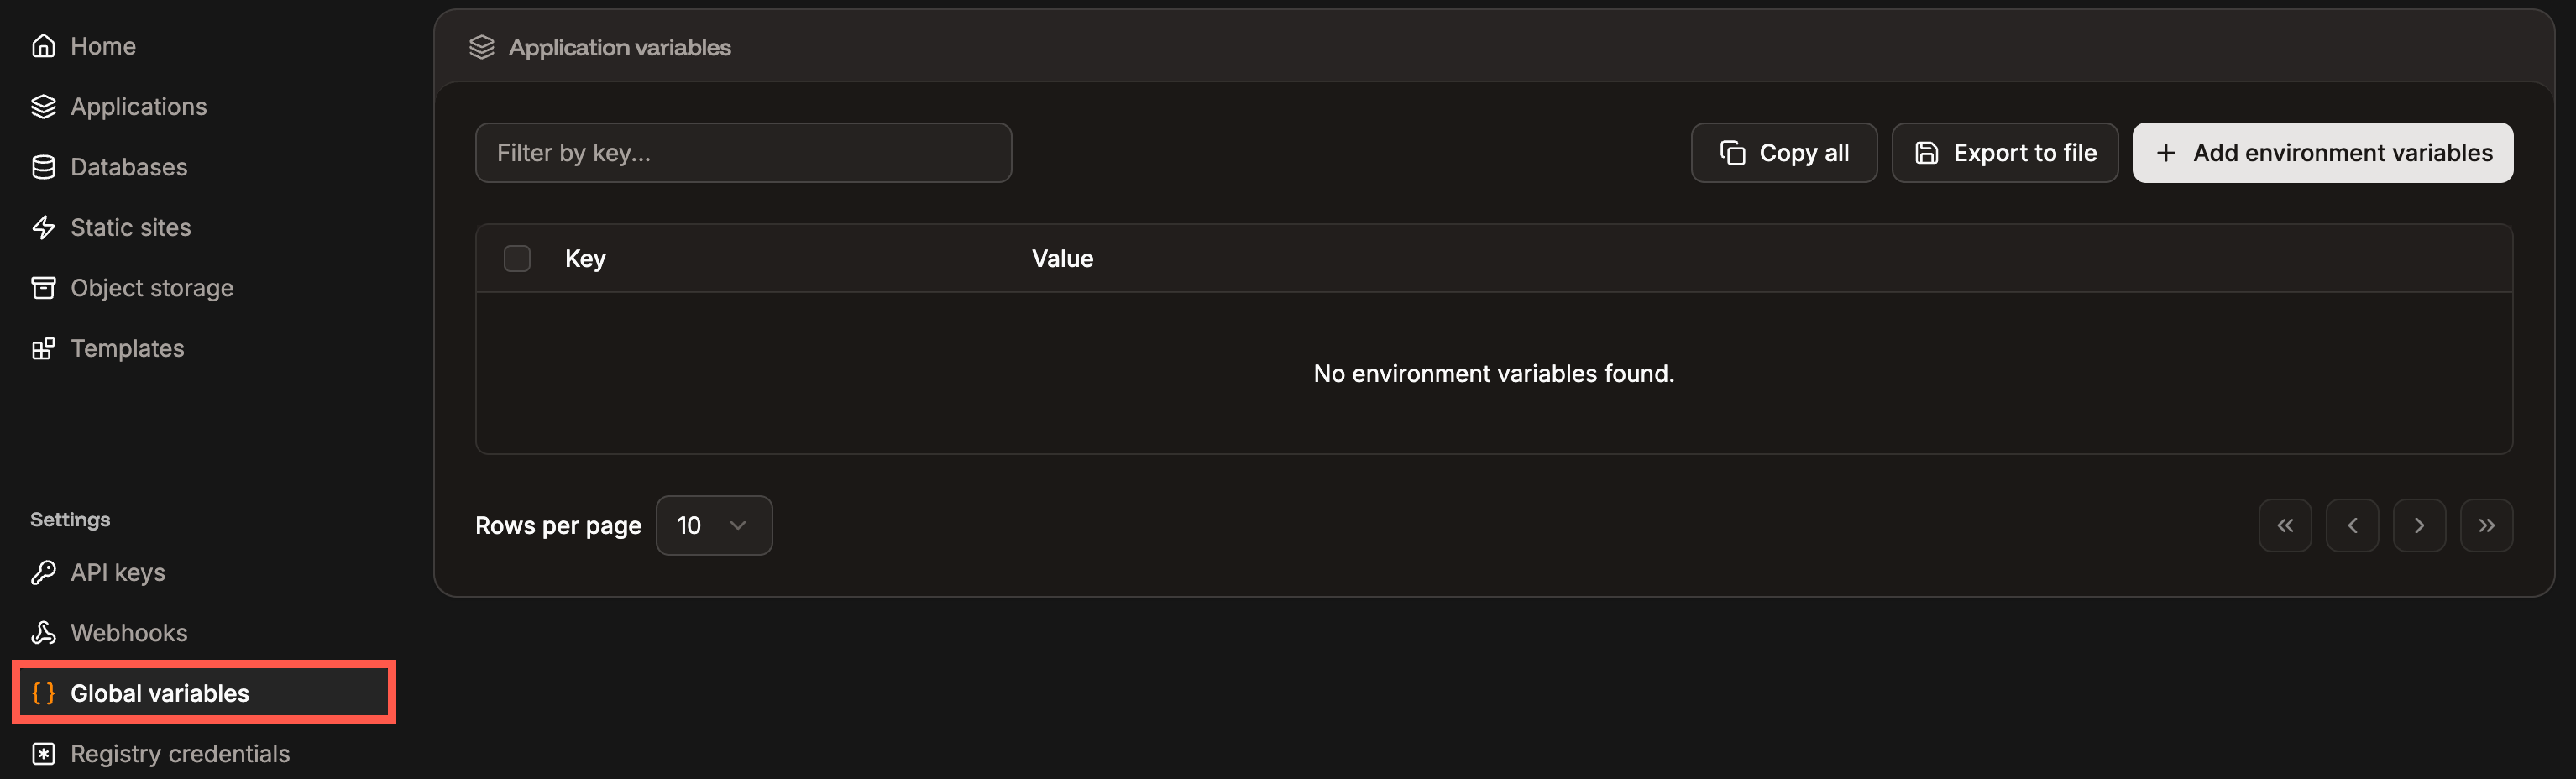Expand the rows-per-page chevron to change page size

(738, 524)
